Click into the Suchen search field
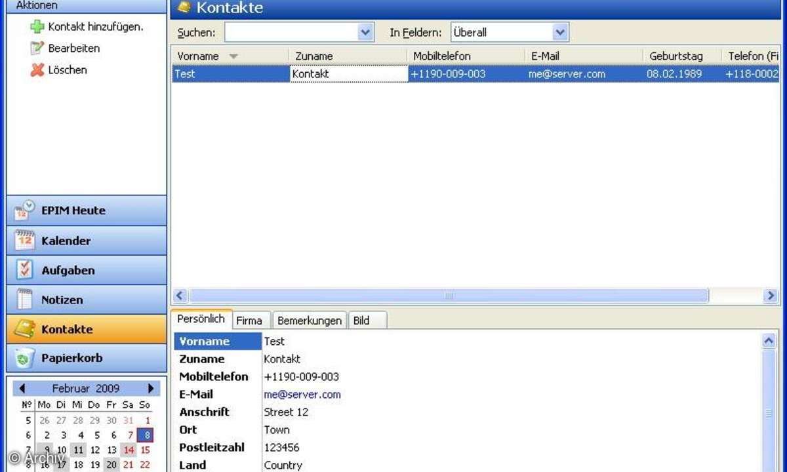 292,32
